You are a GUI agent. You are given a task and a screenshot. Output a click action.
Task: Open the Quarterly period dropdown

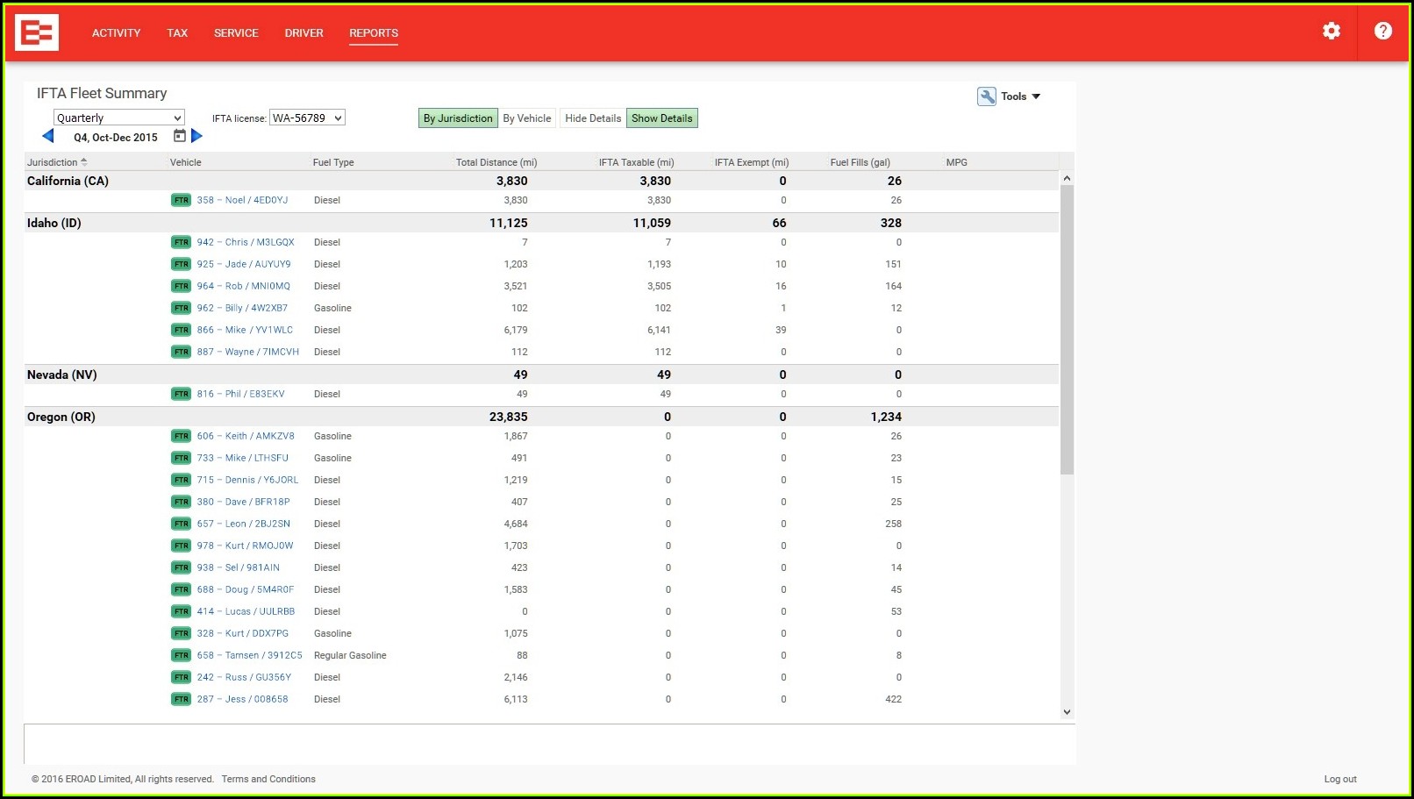[x=119, y=118]
